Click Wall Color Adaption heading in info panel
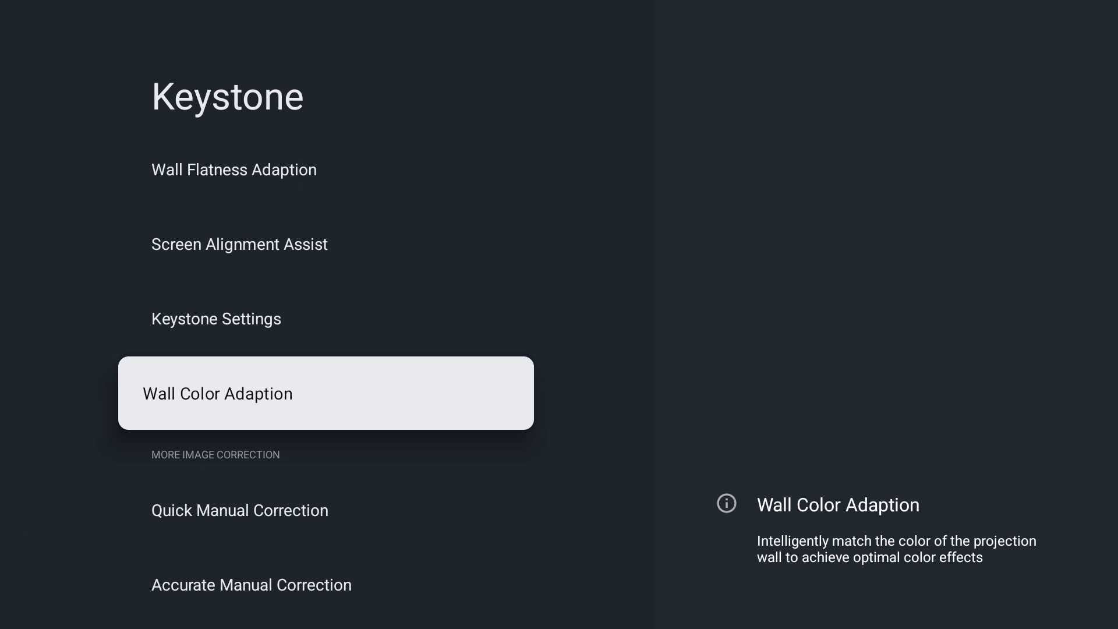 (x=838, y=505)
